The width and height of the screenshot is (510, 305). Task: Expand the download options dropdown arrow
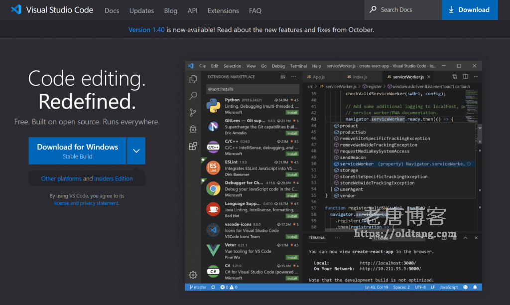(136, 151)
